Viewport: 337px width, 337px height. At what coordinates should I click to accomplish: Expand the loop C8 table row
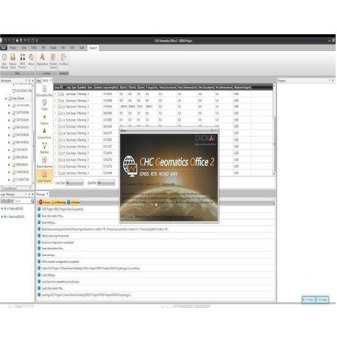pyautogui.click(x=55, y=94)
